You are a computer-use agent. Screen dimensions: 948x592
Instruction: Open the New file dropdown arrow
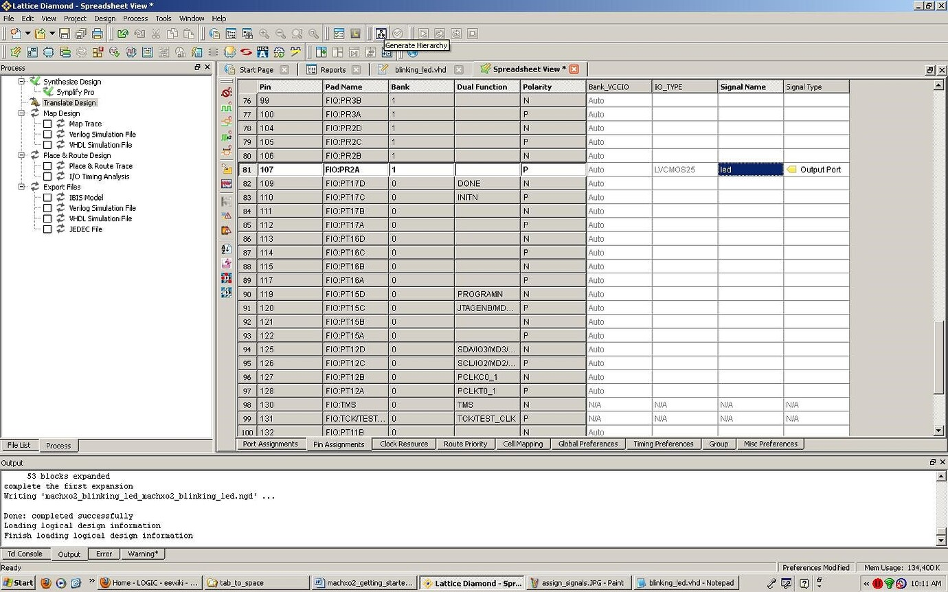27,33
